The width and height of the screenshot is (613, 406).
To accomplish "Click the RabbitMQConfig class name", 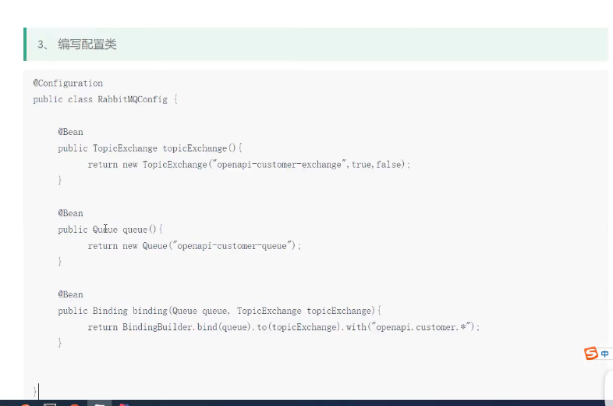I will [132, 99].
